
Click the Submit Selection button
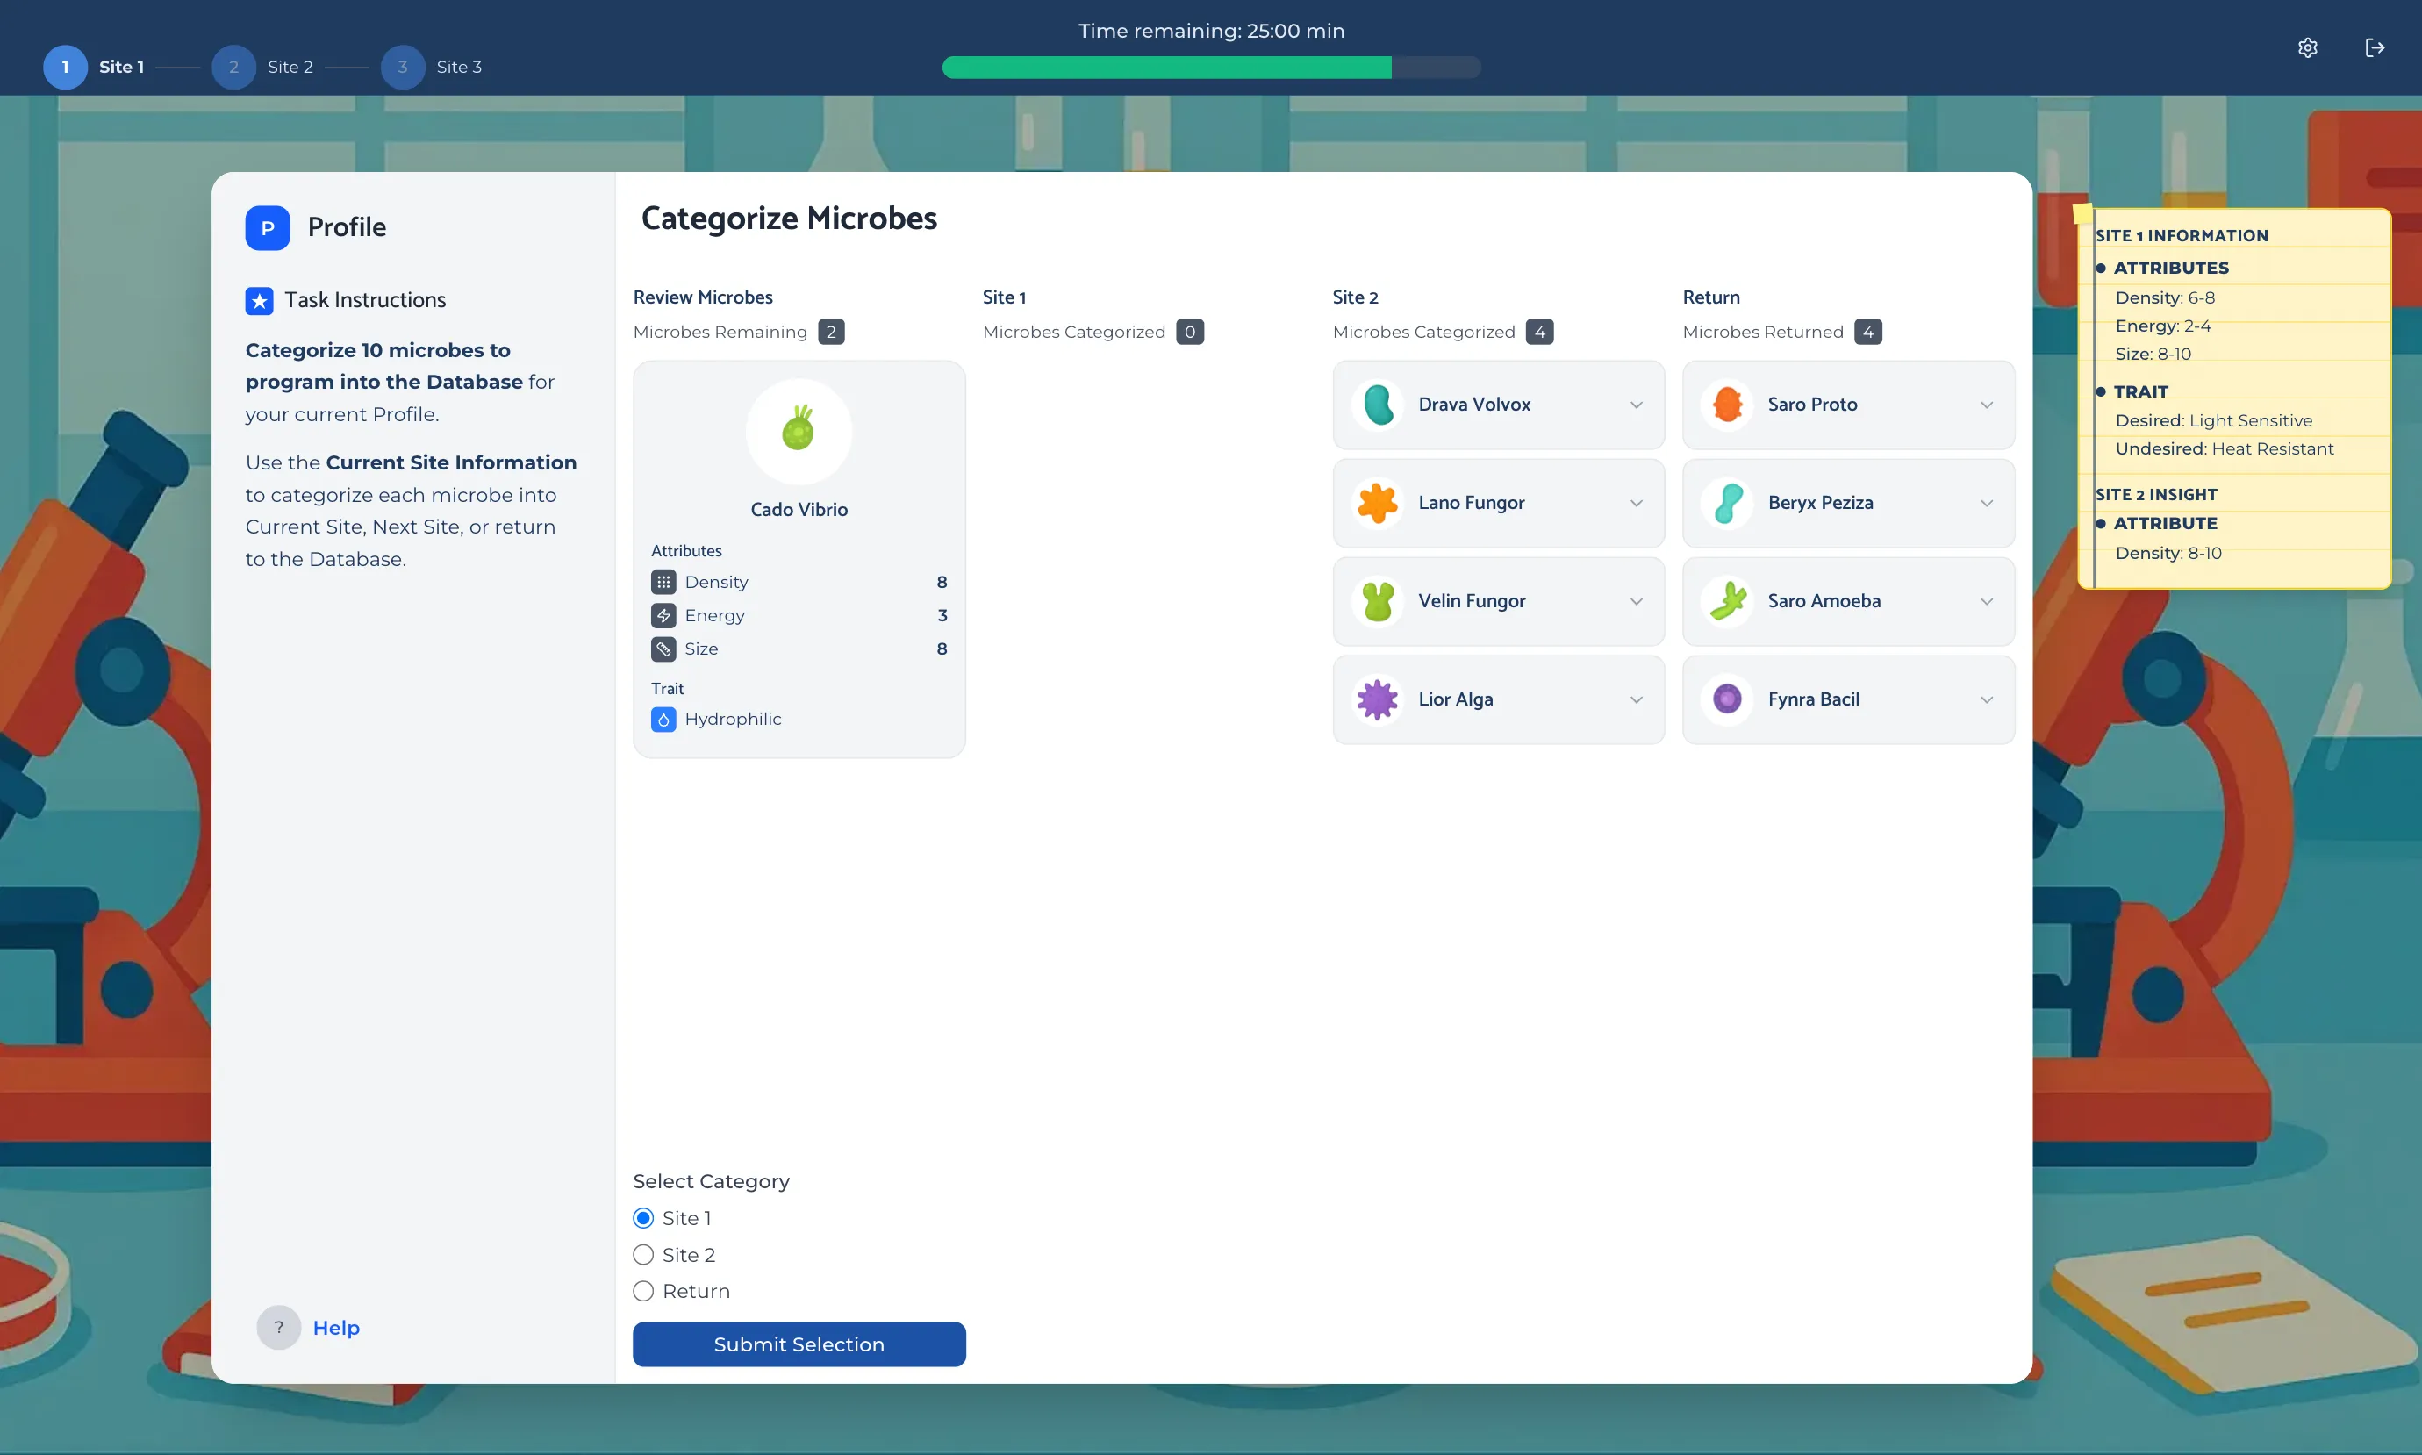pyautogui.click(x=799, y=1344)
